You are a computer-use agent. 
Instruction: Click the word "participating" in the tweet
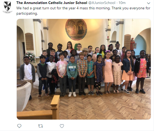[x=27, y=14]
